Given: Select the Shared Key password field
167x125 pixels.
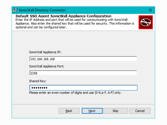Looking at the screenshot, I should (x=83, y=88).
